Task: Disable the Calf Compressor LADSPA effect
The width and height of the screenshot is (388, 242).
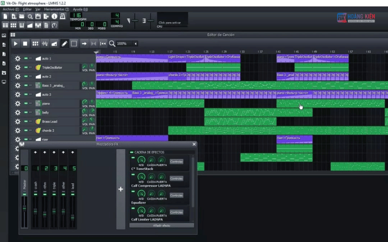Action: point(132,175)
